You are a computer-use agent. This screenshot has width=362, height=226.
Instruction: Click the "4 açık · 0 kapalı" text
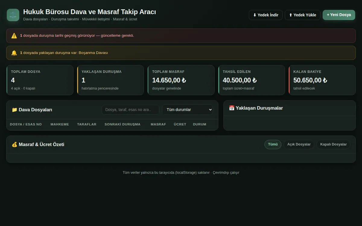pos(23,89)
